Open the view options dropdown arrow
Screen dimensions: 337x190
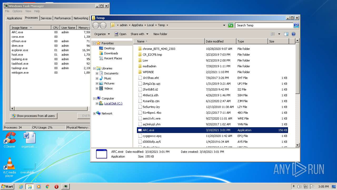(279, 34)
